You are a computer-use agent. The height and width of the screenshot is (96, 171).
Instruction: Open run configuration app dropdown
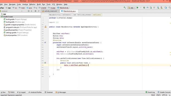point(132,8)
